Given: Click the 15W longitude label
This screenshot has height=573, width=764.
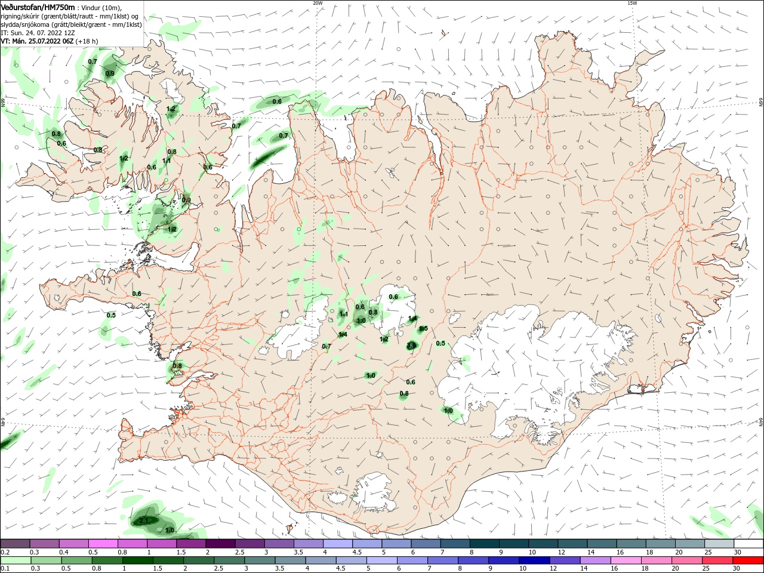Looking at the screenshot, I should click(x=632, y=3).
